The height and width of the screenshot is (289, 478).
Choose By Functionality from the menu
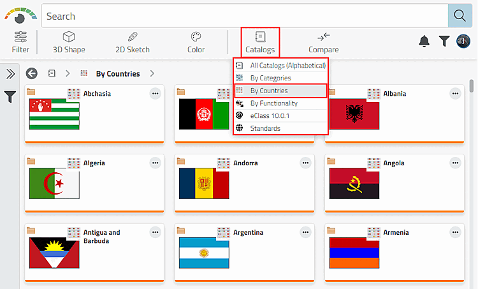pyautogui.click(x=280, y=103)
